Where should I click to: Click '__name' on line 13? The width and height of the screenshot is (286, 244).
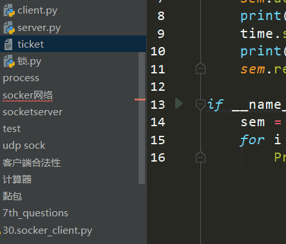point(257,105)
